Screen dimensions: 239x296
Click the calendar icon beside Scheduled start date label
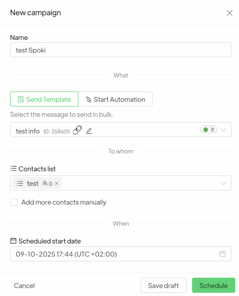(13, 241)
